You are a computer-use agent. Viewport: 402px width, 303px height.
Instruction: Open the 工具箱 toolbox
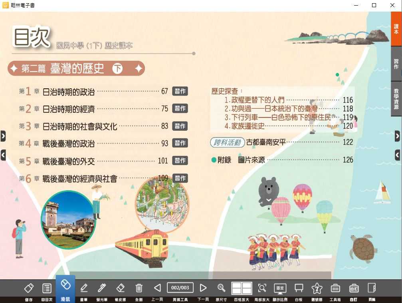pyautogui.click(x=335, y=288)
